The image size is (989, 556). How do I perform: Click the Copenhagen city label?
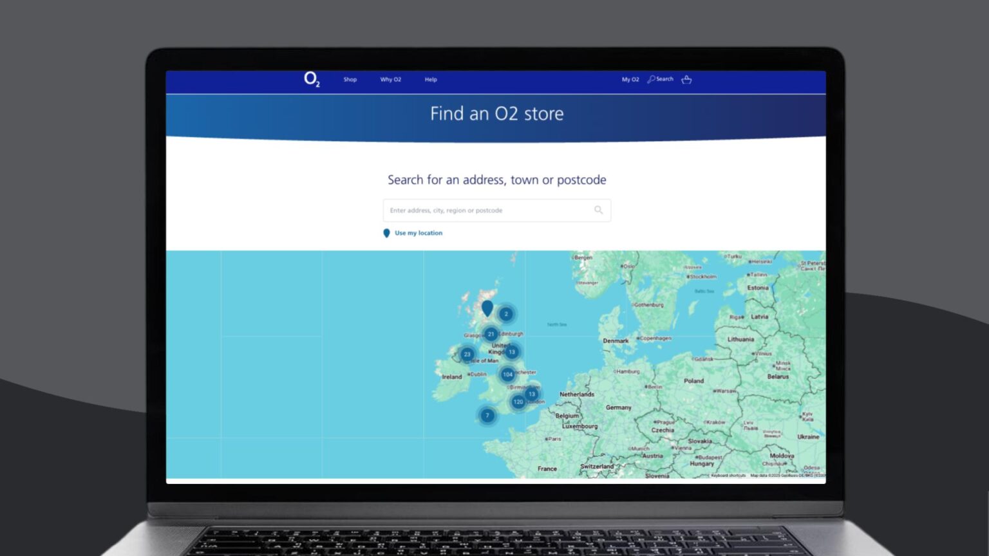tap(655, 338)
